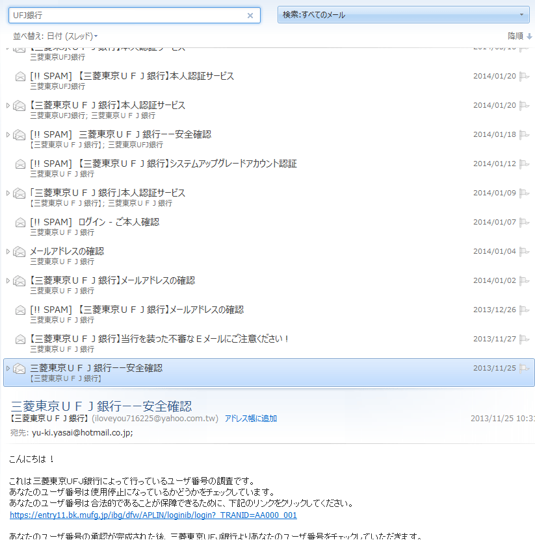This screenshot has height=540, width=535.
Task: Click the sender line 三菱東京UFJ銀行; 三菱東京ＵＦＪ銀行
Action: [92, 116]
